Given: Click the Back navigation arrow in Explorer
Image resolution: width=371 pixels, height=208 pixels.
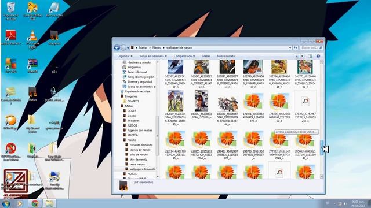Looking at the screenshot, I should (117, 47).
